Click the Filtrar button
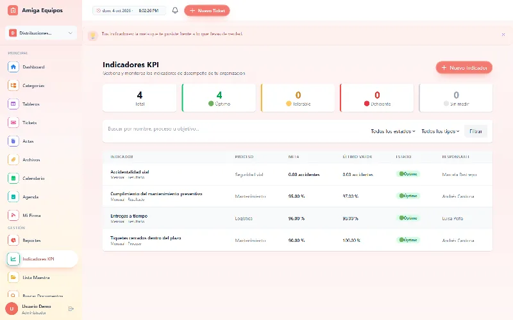513x320 pixels. [476, 131]
